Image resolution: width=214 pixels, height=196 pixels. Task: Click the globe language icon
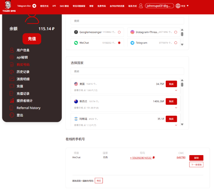(x=178, y=6)
